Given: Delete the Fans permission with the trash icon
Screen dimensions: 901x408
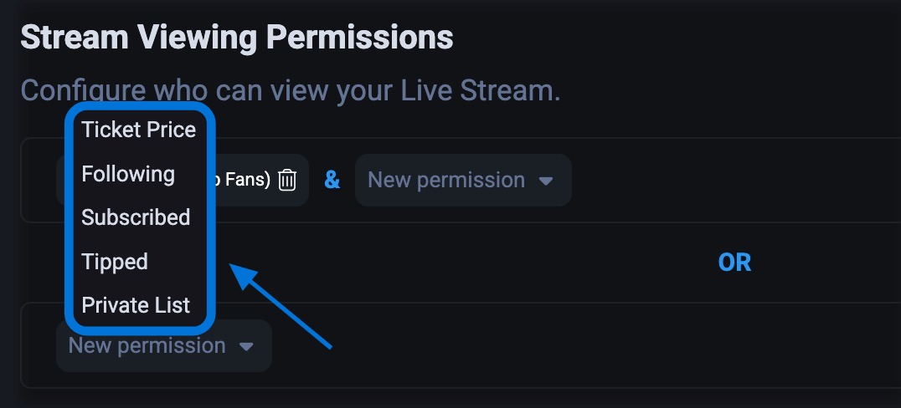Looking at the screenshot, I should click(x=287, y=180).
